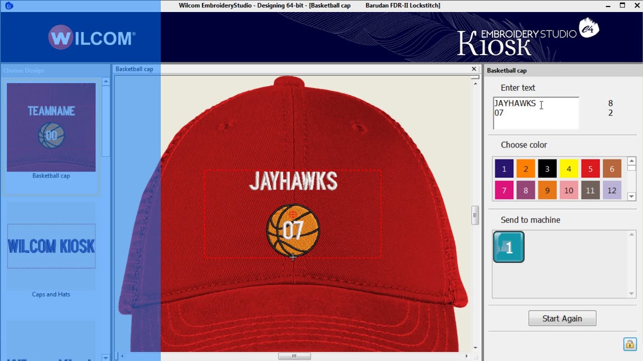
Task: Click the basketball emblem with number 07
Action: click(x=293, y=230)
